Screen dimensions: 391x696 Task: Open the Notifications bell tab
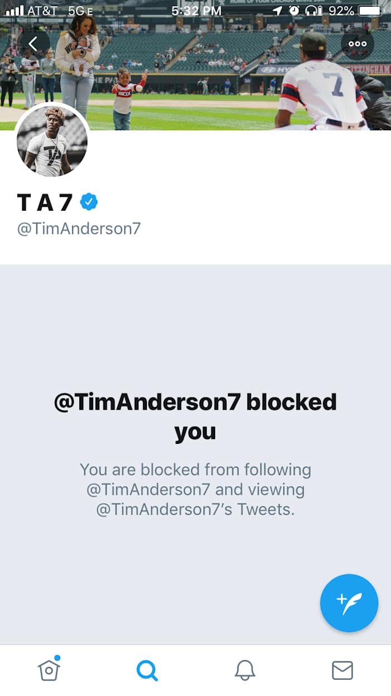tap(245, 669)
